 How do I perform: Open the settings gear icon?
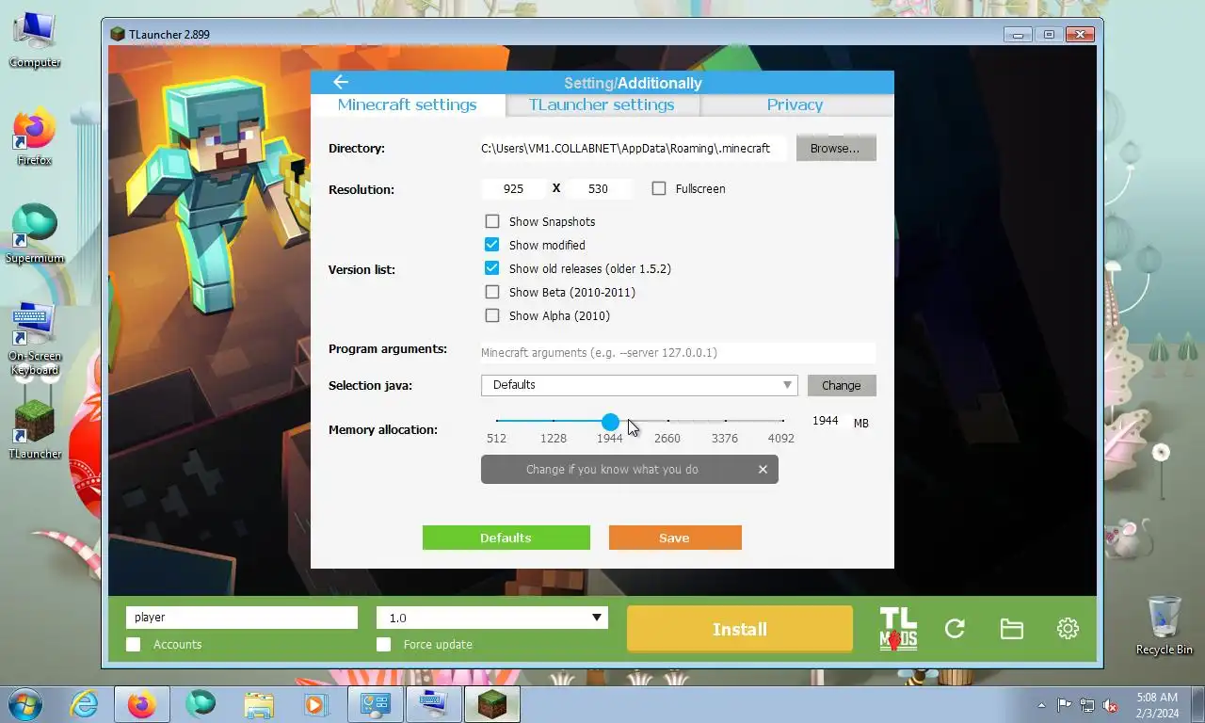1068,629
